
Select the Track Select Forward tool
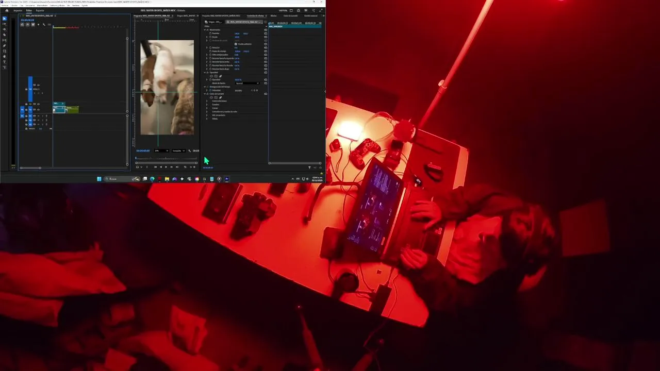5,24
